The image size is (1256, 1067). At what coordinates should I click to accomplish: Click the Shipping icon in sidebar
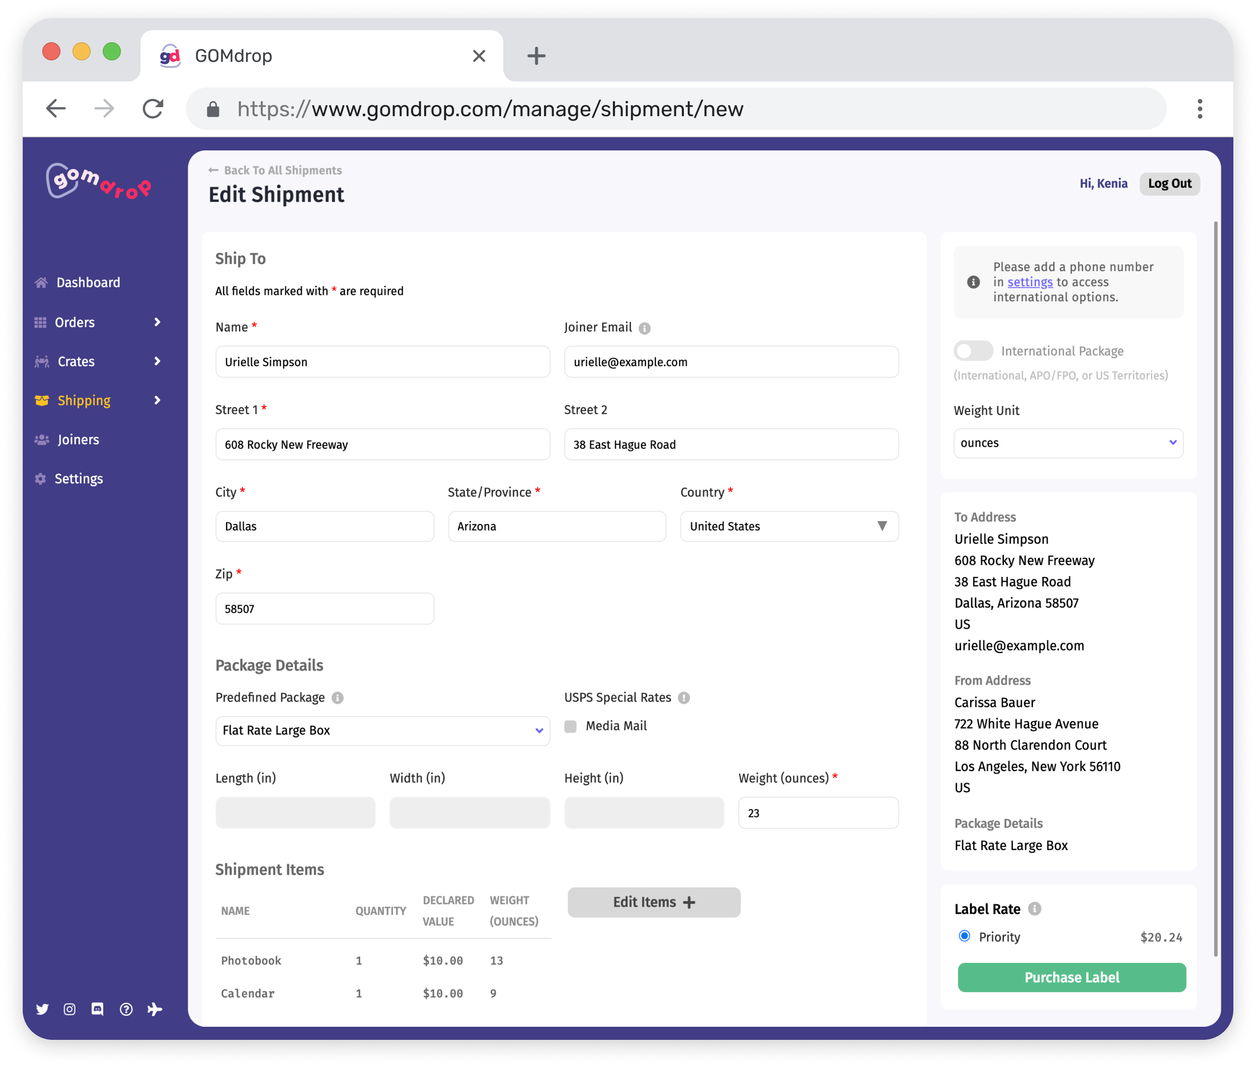[x=40, y=400]
